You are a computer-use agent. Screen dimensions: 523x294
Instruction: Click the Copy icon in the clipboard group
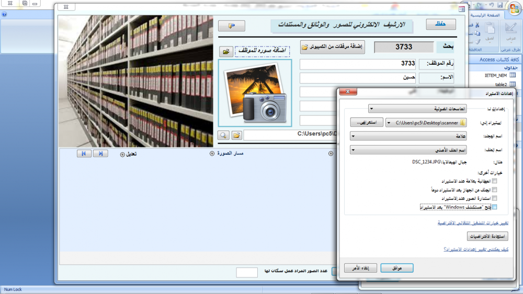click(x=477, y=33)
